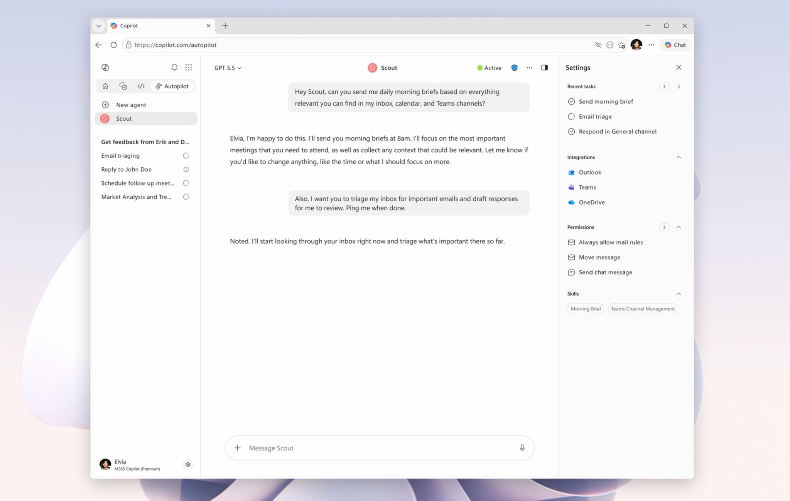This screenshot has height=501, width=790.
Task: Toggle the side panel layout icon
Action: pos(544,68)
